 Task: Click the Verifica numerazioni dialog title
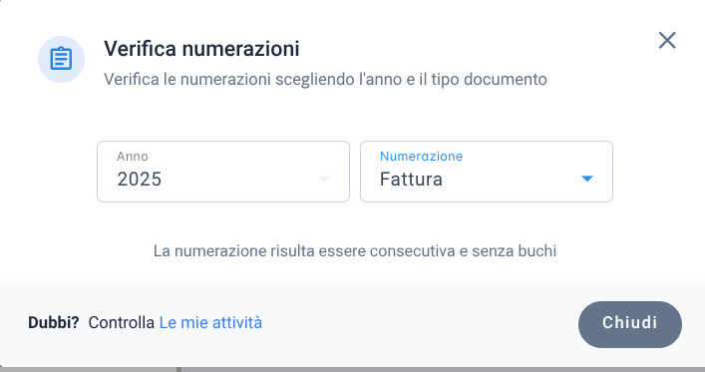pos(201,49)
